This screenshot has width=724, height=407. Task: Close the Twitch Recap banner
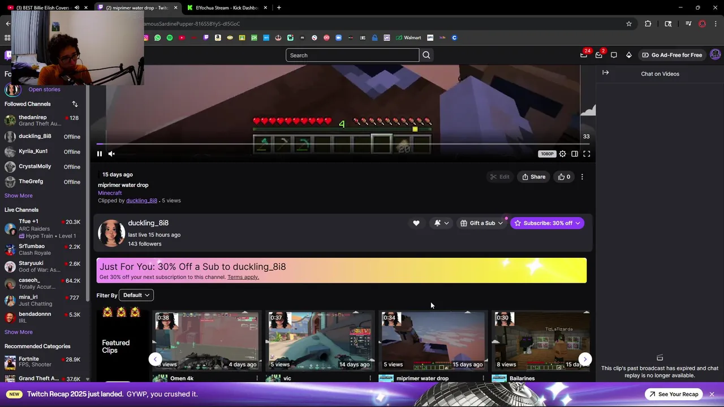pyautogui.click(x=712, y=394)
